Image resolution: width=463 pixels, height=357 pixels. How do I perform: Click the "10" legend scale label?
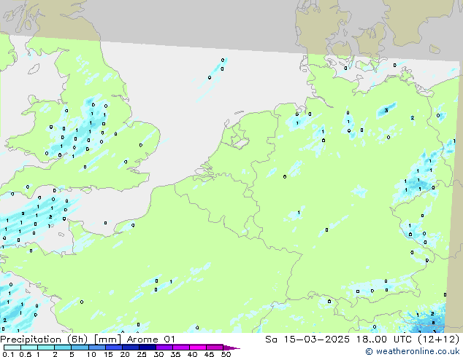(91, 354)
